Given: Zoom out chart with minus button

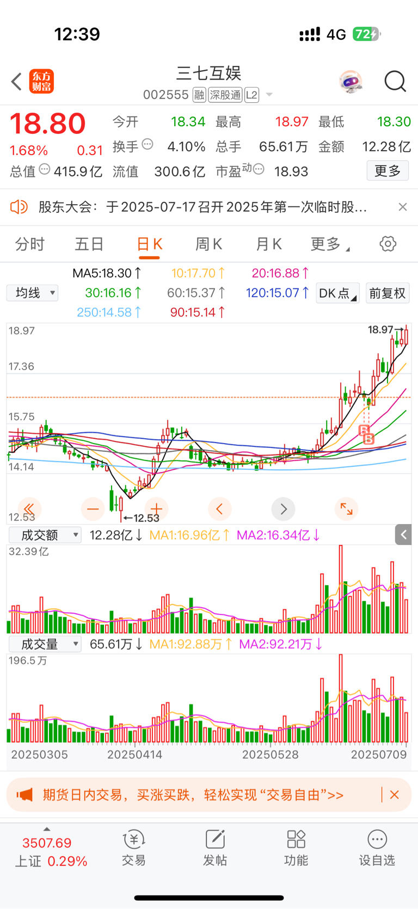Looking at the screenshot, I should [93, 509].
